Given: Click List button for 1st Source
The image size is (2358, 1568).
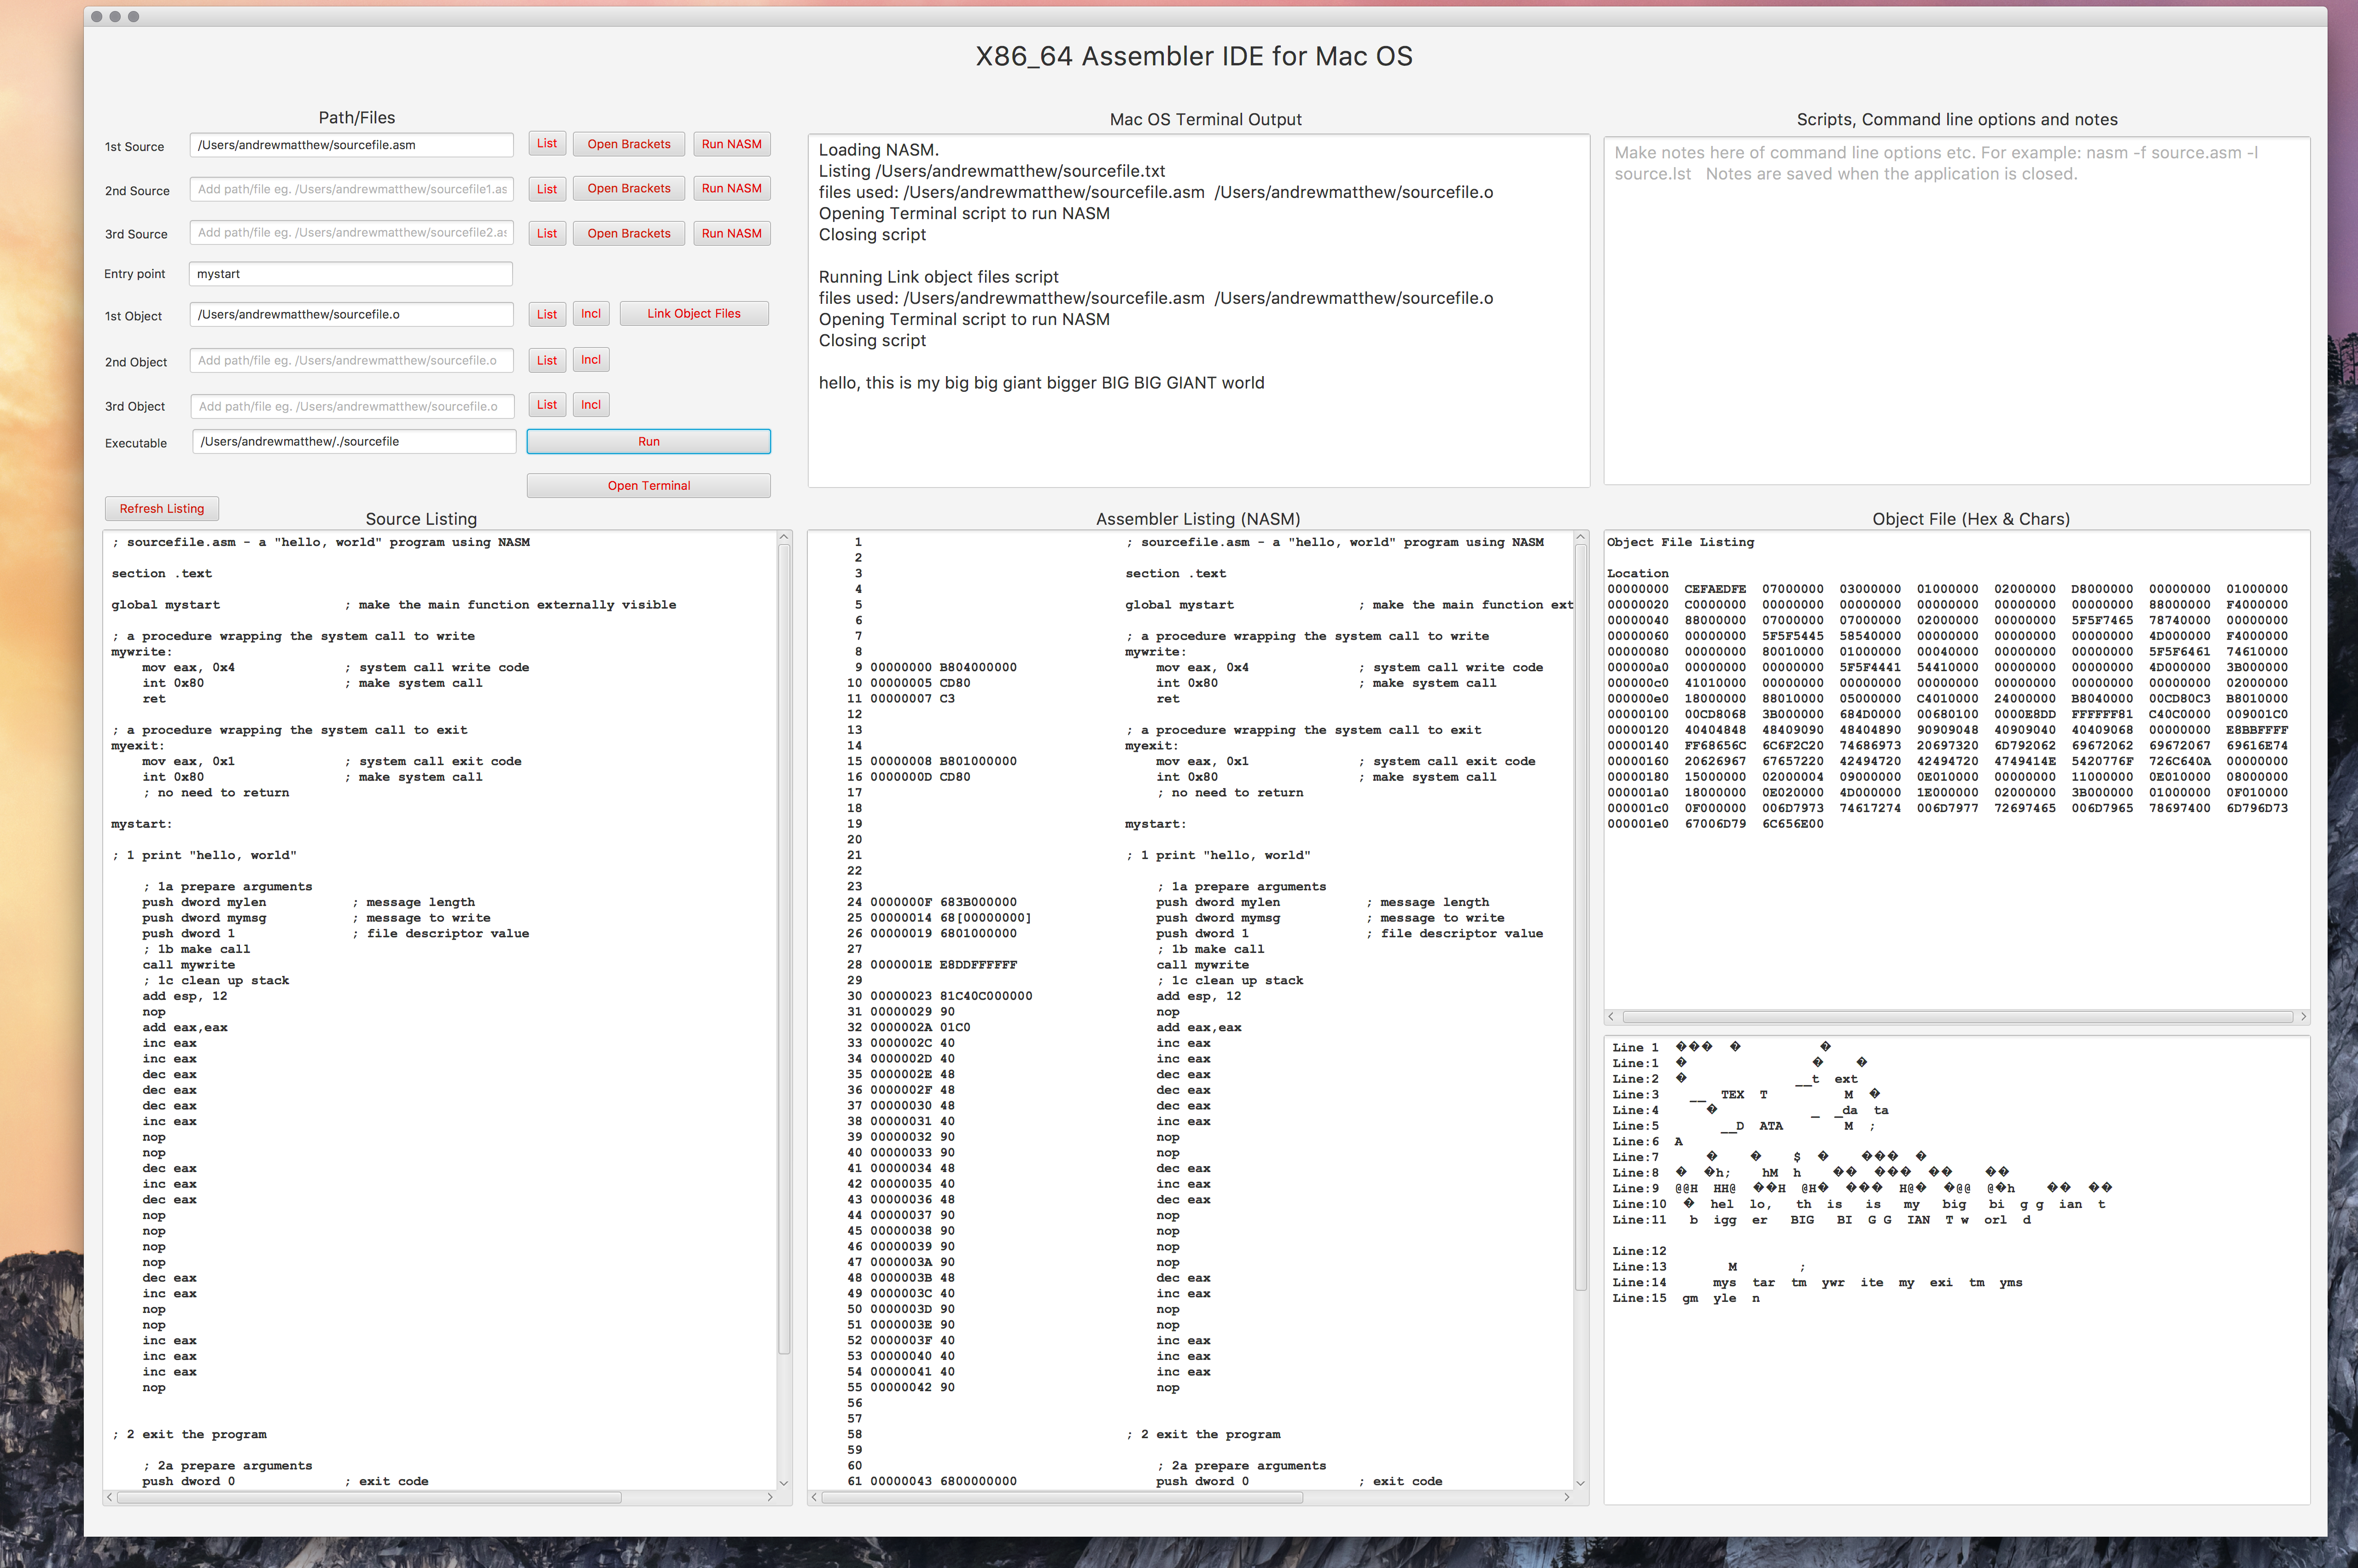Looking at the screenshot, I should [546, 144].
